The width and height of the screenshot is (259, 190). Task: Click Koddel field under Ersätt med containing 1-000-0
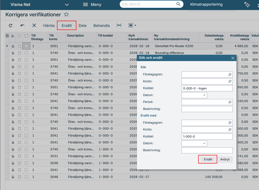tap(207, 136)
